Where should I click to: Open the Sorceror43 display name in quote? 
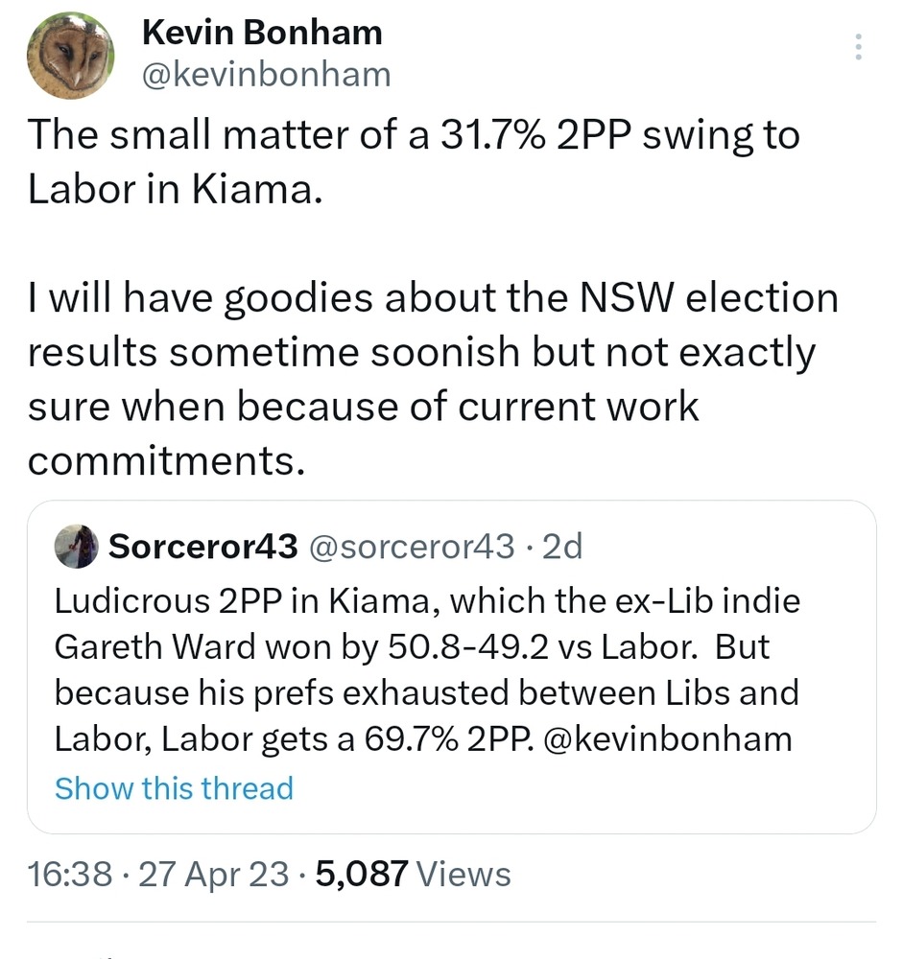coord(205,546)
